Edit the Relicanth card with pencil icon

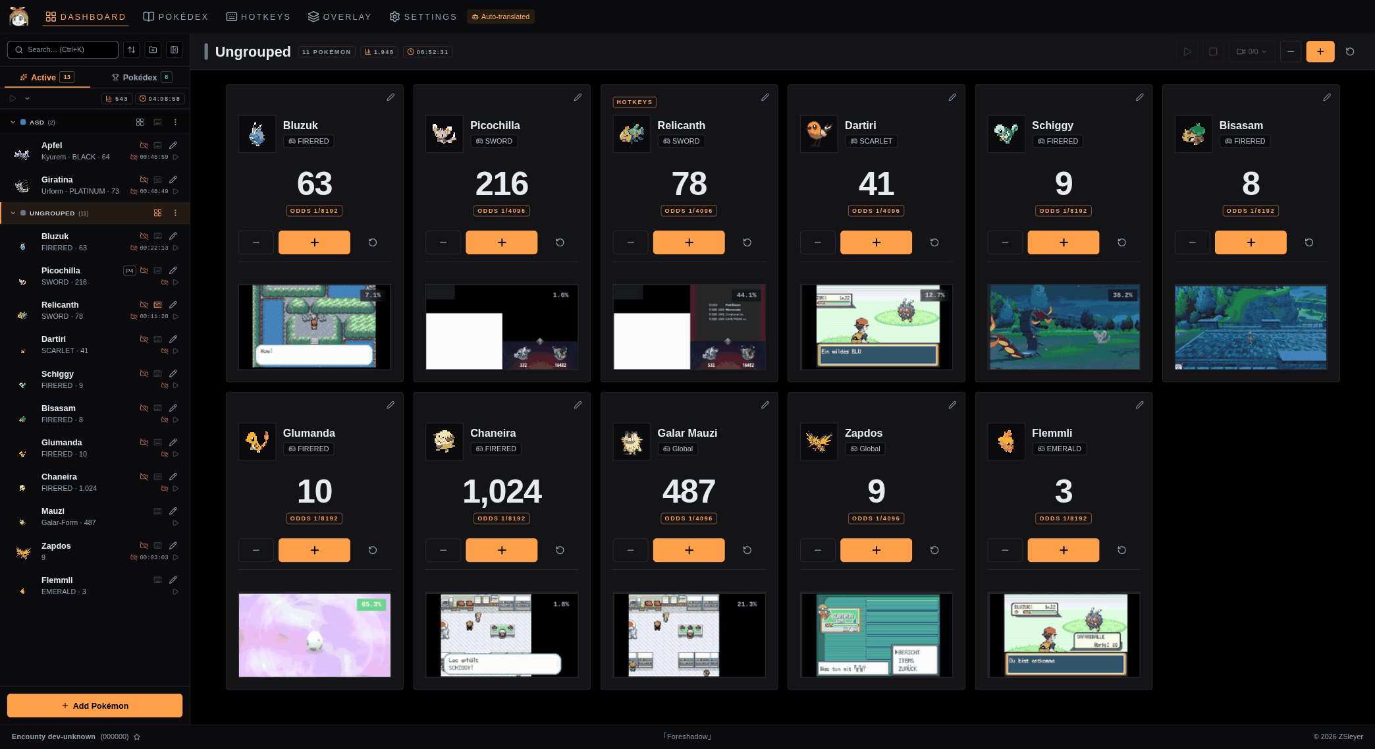765,97
